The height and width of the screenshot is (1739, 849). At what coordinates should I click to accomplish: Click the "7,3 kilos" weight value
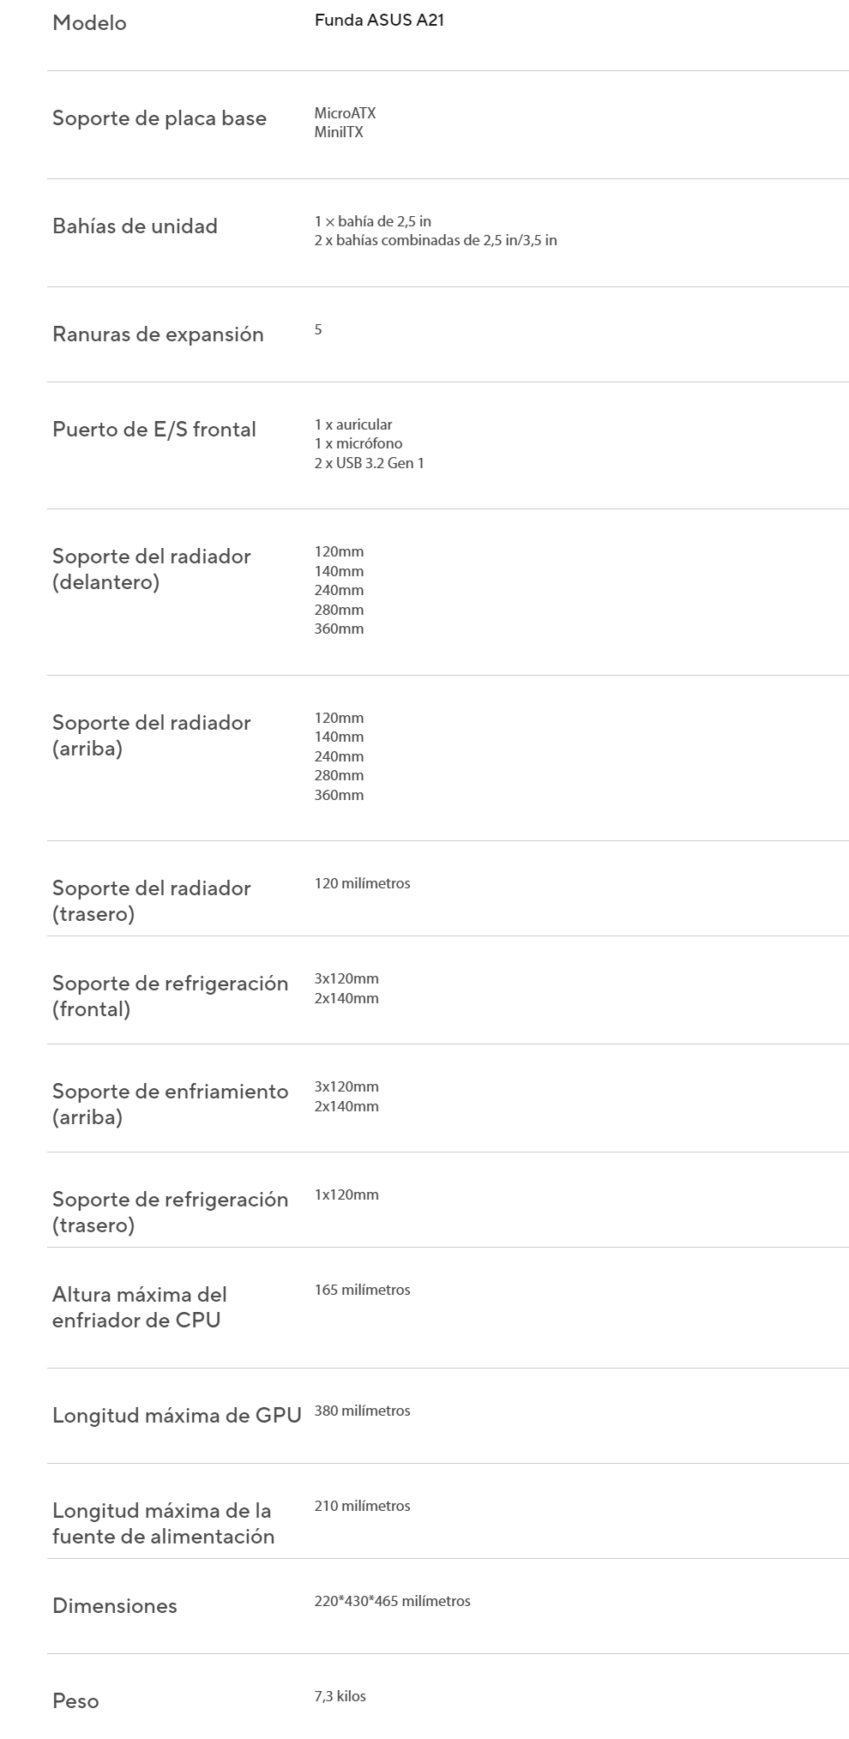click(x=340, y=1696)
